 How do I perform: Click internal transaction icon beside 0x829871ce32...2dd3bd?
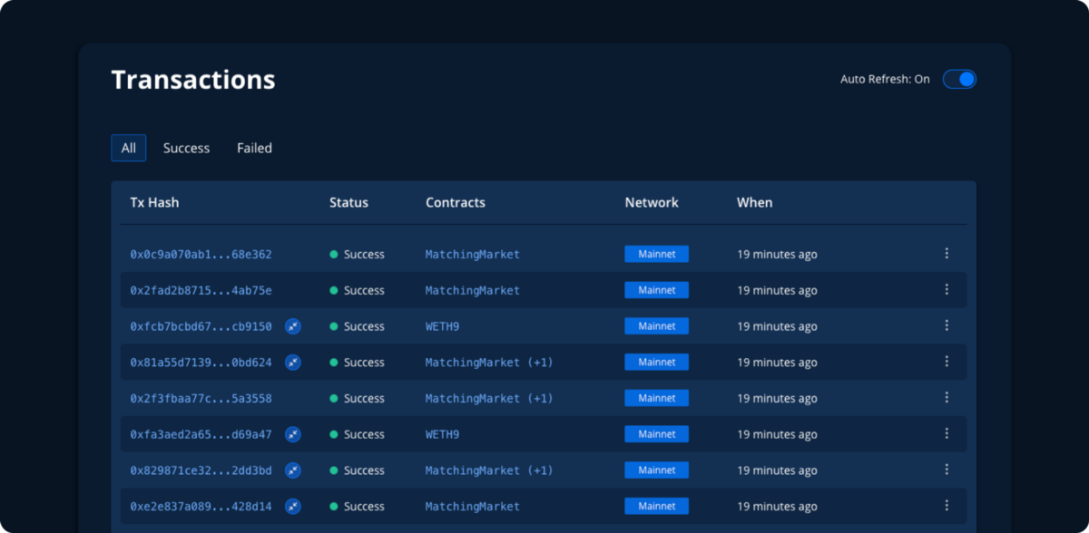292,470
